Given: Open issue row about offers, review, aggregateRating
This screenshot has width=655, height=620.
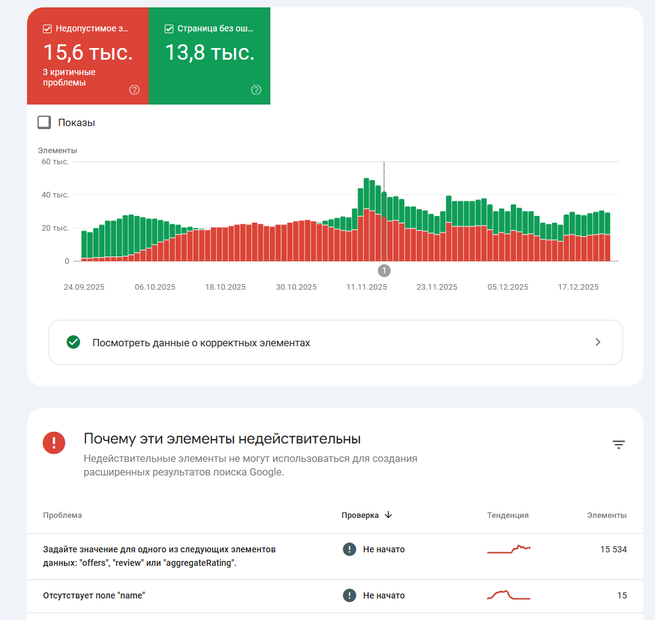Looking at the screenshot, I should point(335,557).
